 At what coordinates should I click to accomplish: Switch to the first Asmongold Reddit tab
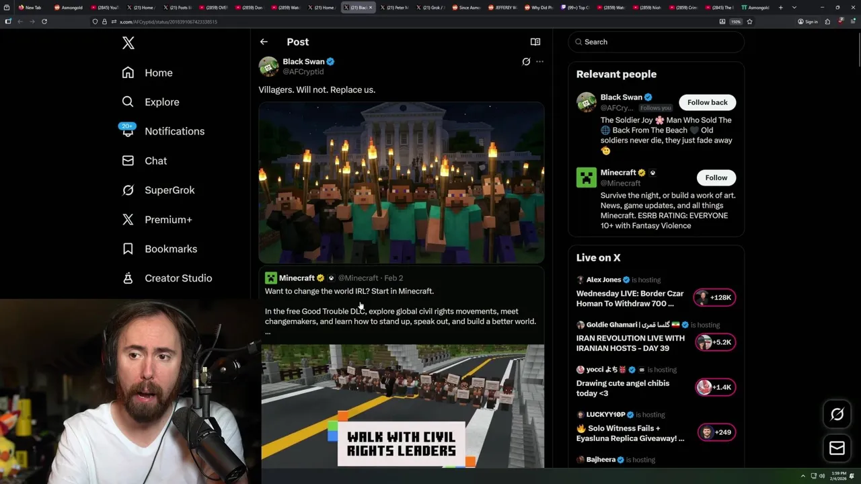[x=69, y=7]
